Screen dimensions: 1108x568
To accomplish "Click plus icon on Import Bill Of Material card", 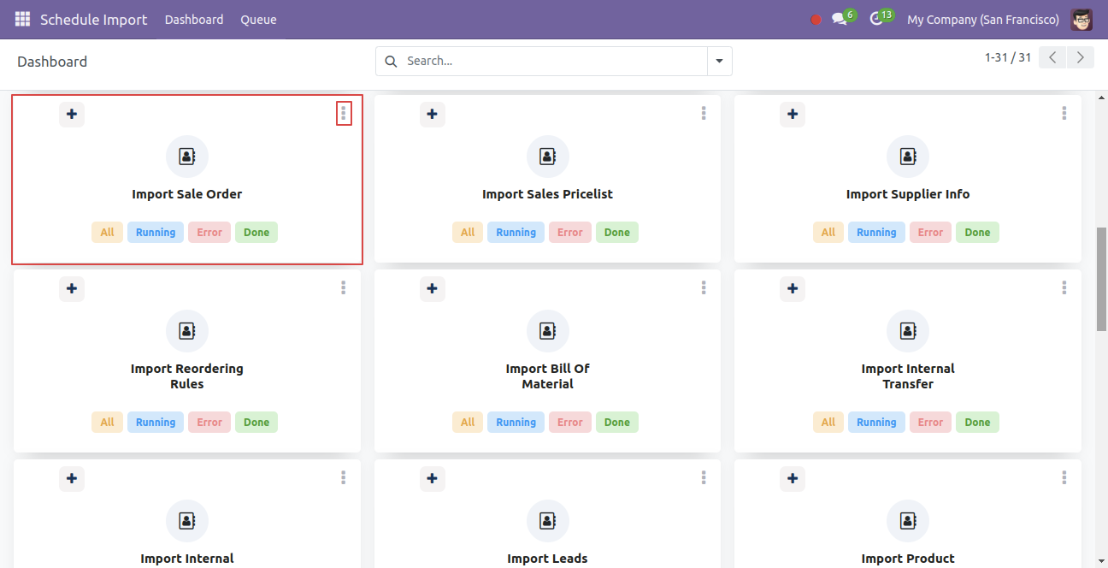I will [x=433, y=288].
